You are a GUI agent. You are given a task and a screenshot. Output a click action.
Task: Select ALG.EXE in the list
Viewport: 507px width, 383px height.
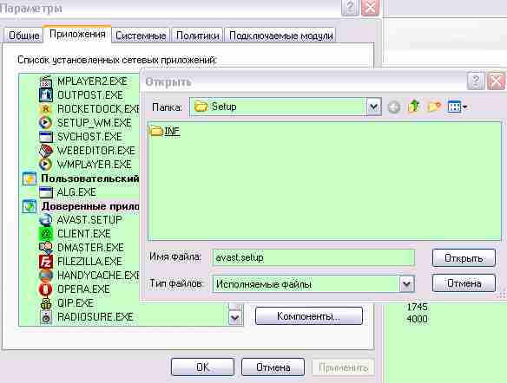[x=76, y=192]
